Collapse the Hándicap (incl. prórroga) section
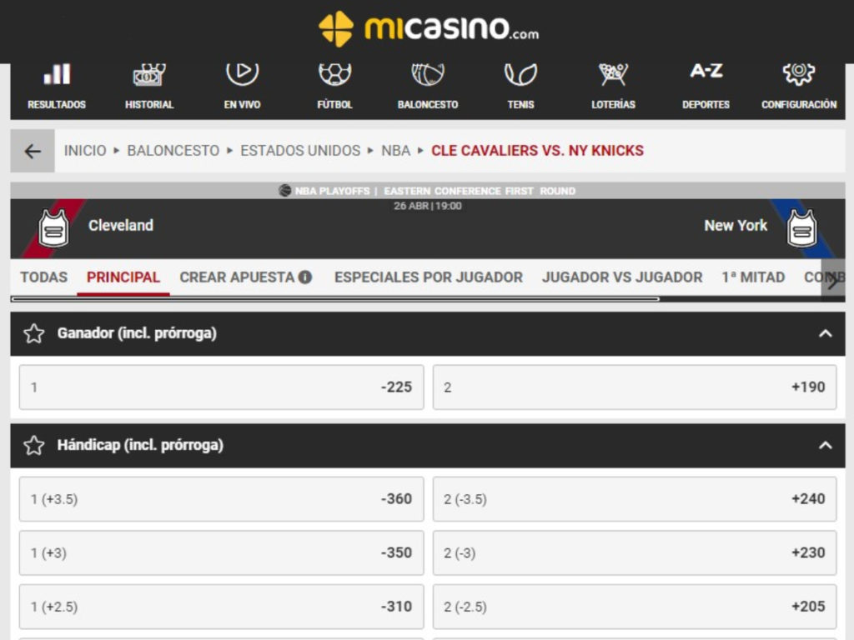Viewport: 854px width, 640px height. pyautogui.click(x=825, y=445)
